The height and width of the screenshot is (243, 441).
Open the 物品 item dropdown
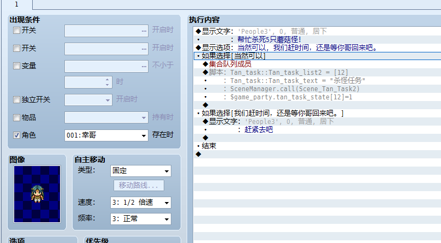106,117
